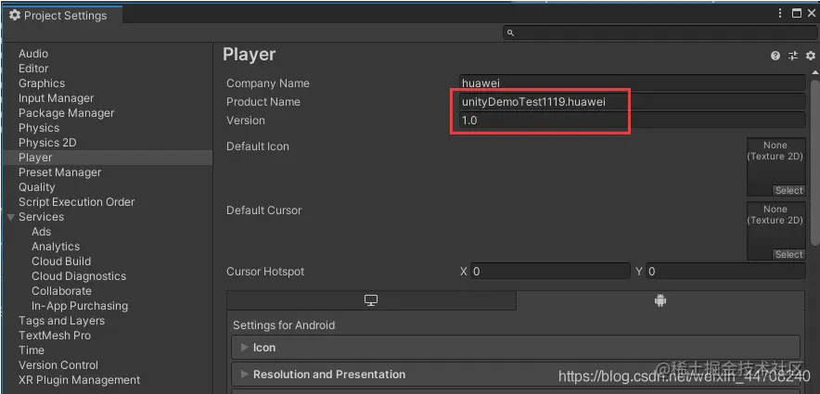Image resolution: width=820 pixels, height=394 pixels.
Task: Open Cloud Diagnostics settings
Action: 79,276
